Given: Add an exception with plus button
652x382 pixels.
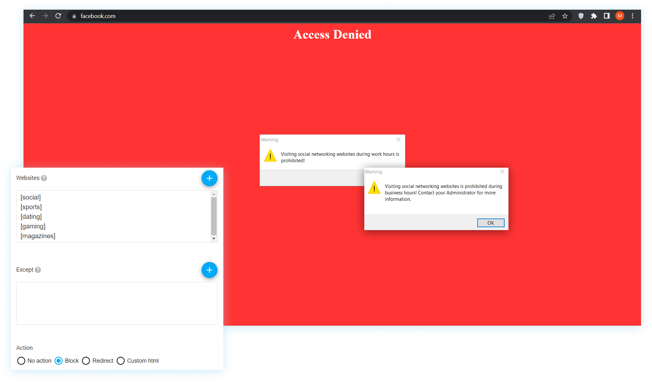Looking at the screenshot, I should pos(209,270).
